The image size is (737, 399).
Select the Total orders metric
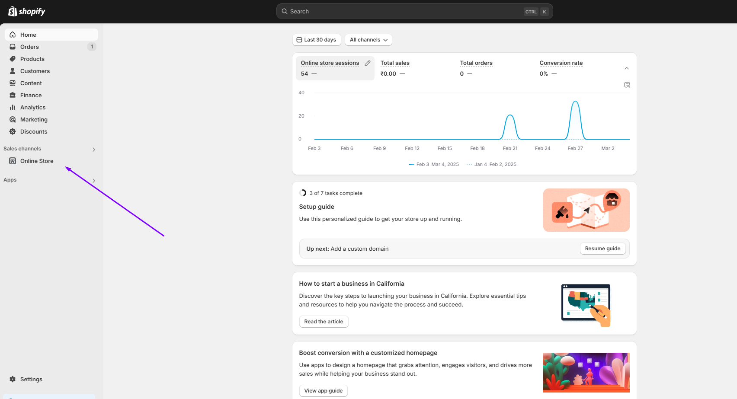point(494,68)
